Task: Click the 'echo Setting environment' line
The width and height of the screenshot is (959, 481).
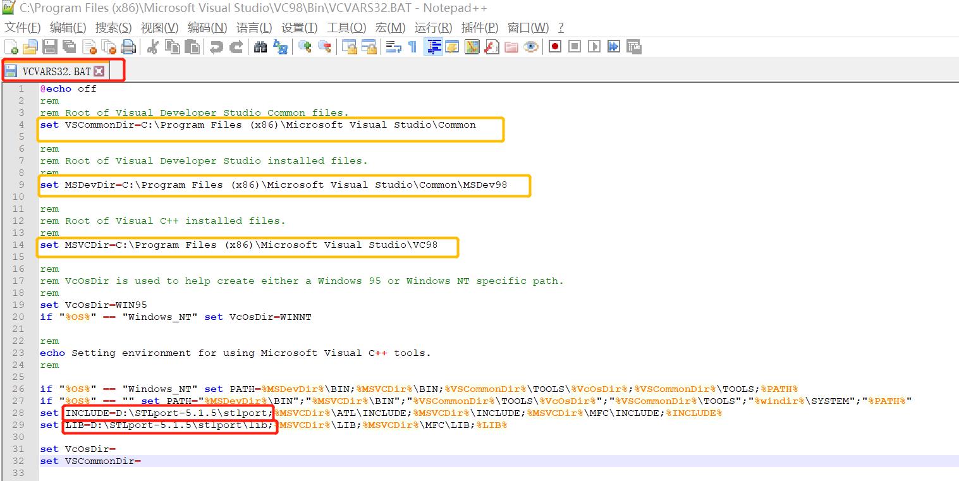Action: pyautogui.click(x=235, y=353)
